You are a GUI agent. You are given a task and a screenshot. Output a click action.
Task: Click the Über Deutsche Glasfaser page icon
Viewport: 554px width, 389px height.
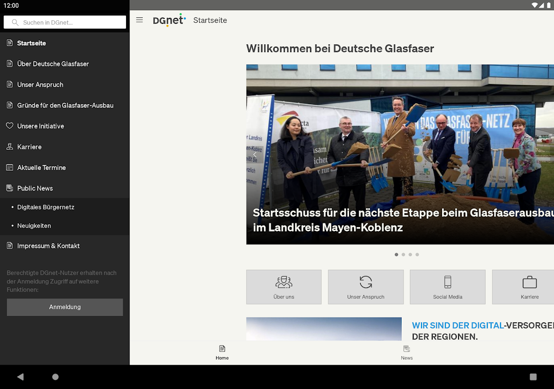(x=10, y=64)
